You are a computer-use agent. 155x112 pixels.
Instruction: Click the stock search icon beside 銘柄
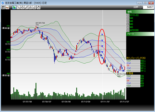coord(141,7)
